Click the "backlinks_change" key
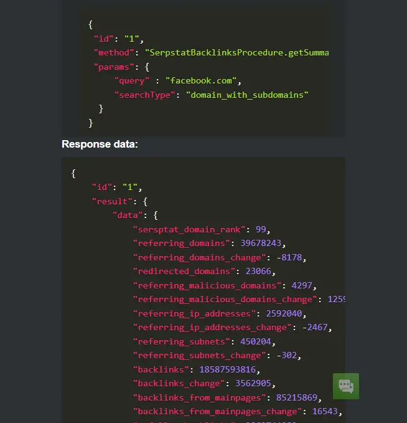This screenshot has width=407, height=423. pos(179,383)
